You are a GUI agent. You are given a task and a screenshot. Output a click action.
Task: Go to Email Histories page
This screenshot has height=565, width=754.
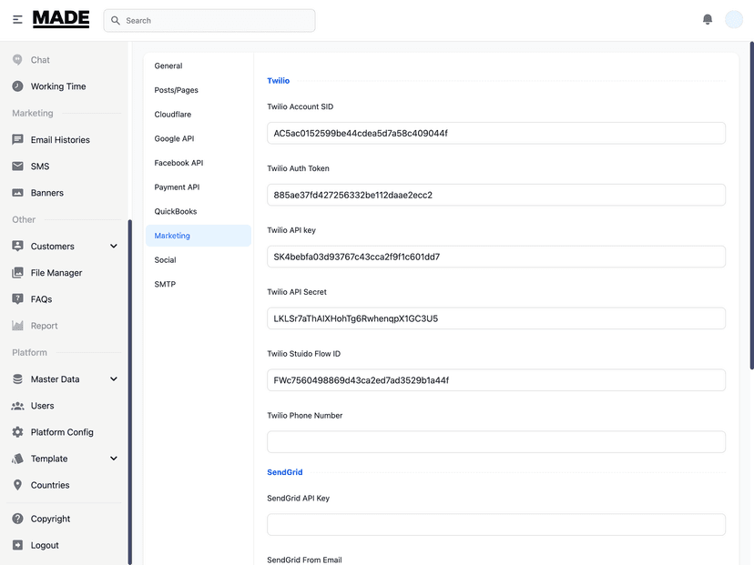pos(60,140)
